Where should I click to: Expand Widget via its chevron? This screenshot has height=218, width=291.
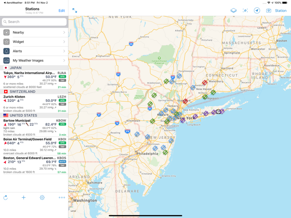64,42
